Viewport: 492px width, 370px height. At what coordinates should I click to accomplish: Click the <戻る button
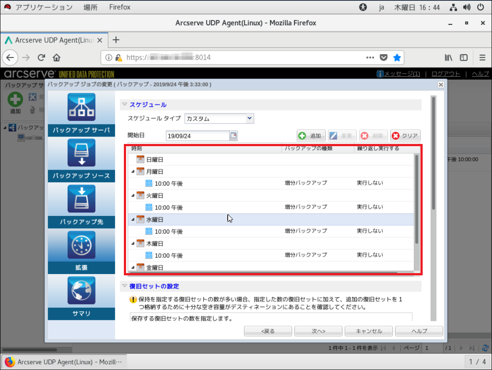(268, 331)
